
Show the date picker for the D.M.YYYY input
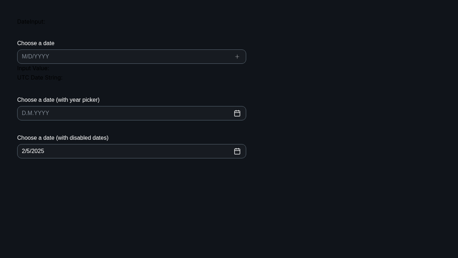(237, 113)
